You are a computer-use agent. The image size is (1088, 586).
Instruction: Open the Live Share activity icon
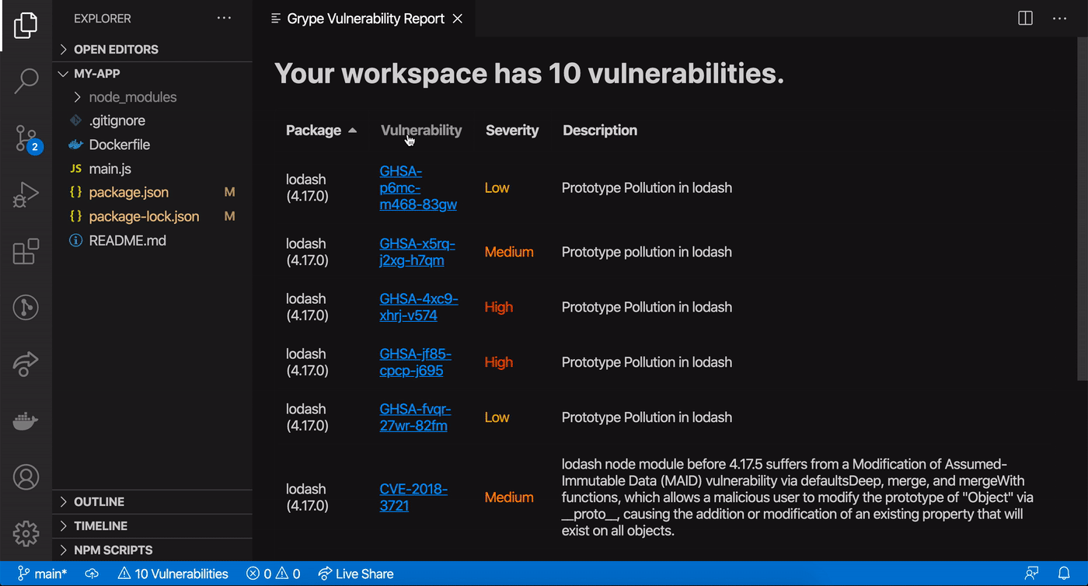[26, 364]
